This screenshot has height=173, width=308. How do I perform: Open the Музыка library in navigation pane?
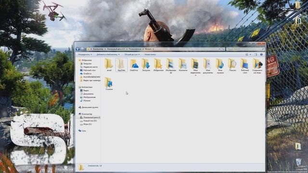click(x=85, y=100)
